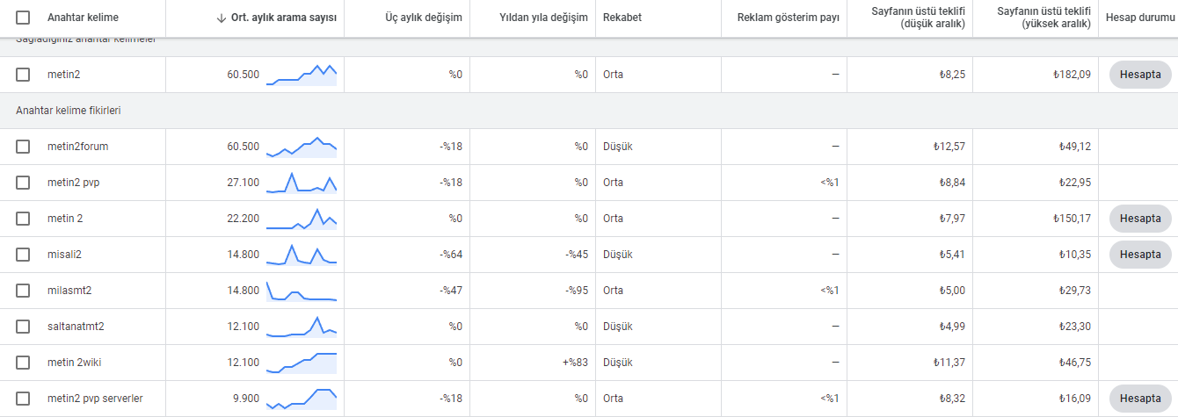1178x417 pixels.
Task: Open the metin2 search trend sparkline
Action: (302, 75)
